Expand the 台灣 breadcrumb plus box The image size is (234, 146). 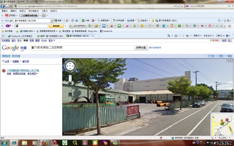point(3,61)
